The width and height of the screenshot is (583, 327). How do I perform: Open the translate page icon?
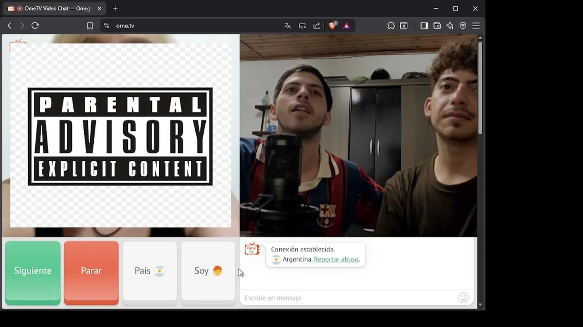[287, 26]
